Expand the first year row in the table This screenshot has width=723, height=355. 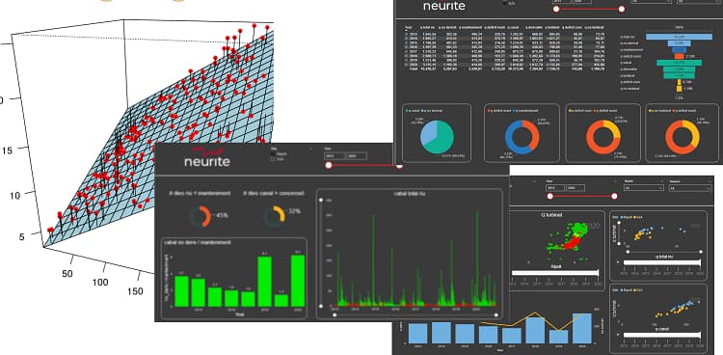pyautogui.click(x=406, y=34)
